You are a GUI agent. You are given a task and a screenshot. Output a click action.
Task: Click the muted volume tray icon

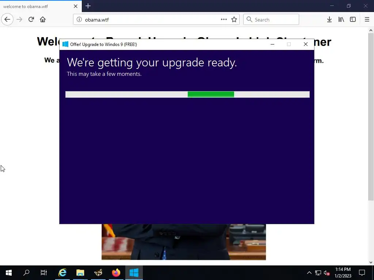tap(327, 273)
